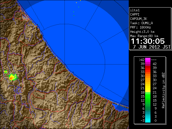This screenshot has width=172, height=129.
Task: Pick the orange 30–33 dBZ legend swatch
Action: (148, 76)
